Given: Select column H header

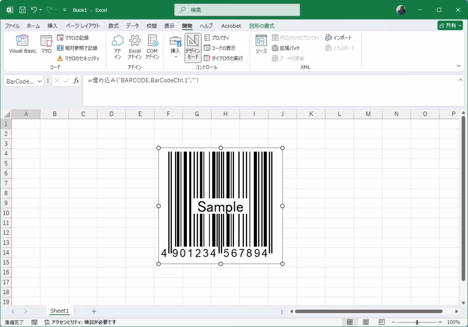Looking at the screenshot, I should pos(225,114).
